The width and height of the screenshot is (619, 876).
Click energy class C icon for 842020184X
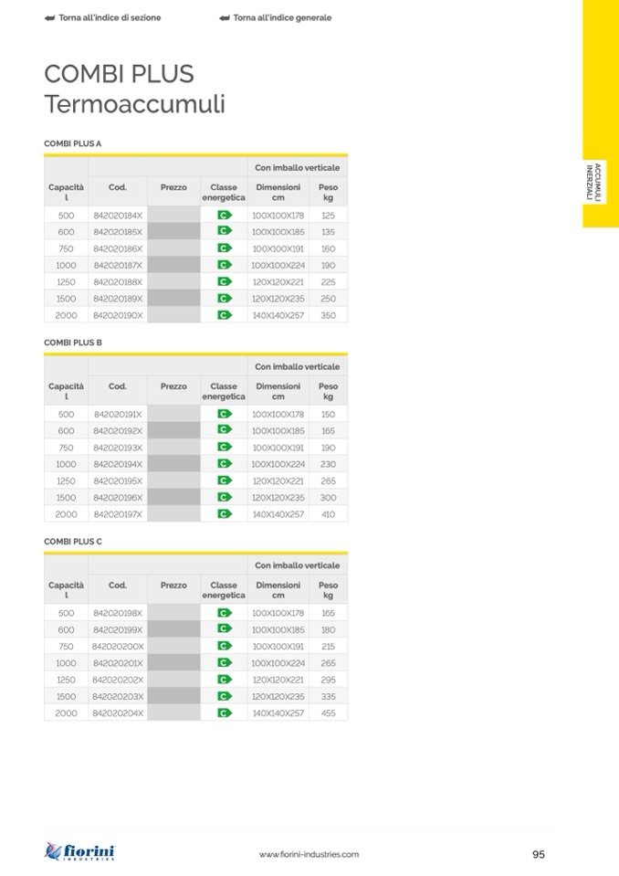224,215
